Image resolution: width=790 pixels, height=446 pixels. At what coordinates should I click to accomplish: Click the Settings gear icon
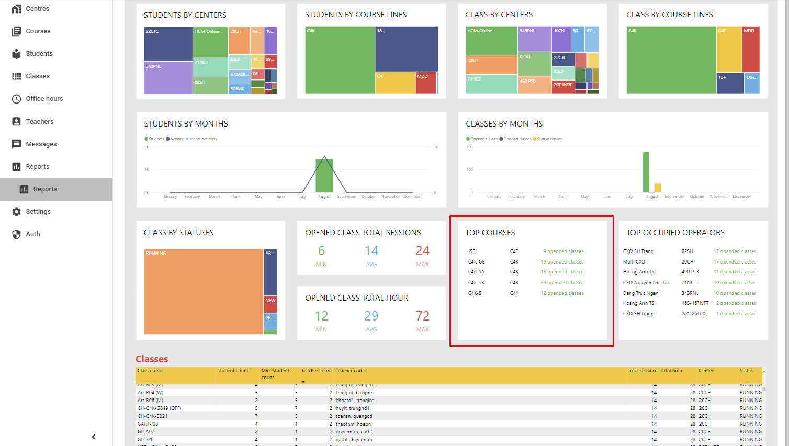[x=17, y=212]
